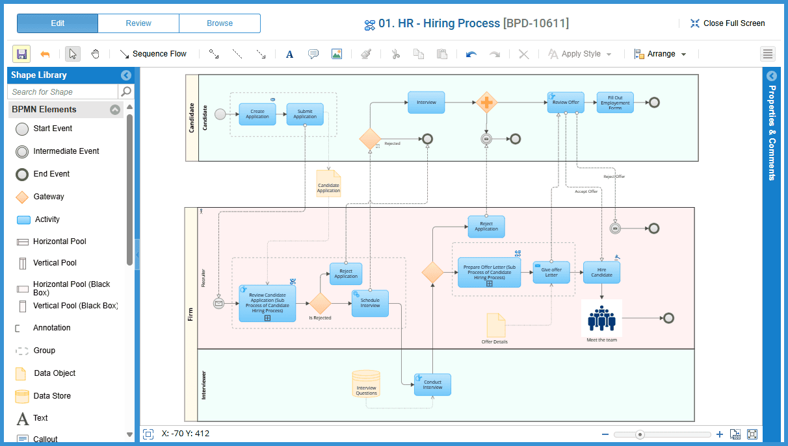The width and height of the screenshot is (788, 446).
Task: Collapse the BPMN Elements section
Action: coord(115,110)
